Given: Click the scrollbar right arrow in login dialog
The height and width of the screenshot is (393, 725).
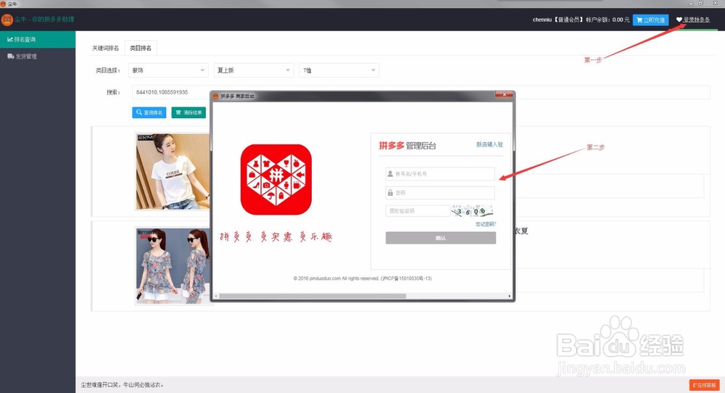Looking at the screenshot, I should click(510, 296).
